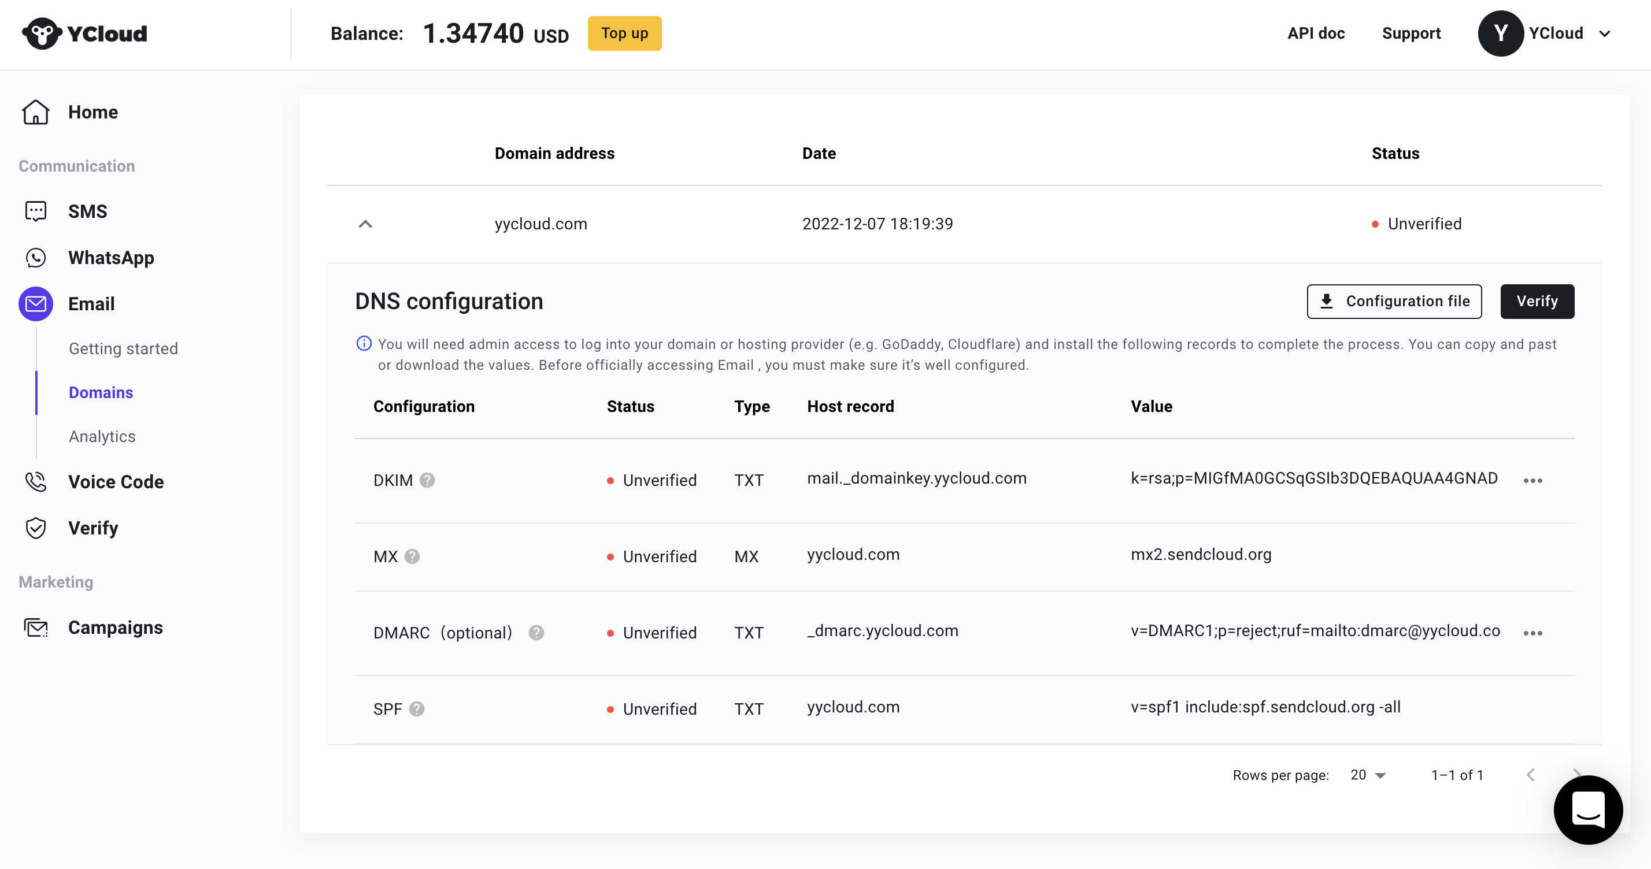Open more options for DMARC value

coord(1532,633)
